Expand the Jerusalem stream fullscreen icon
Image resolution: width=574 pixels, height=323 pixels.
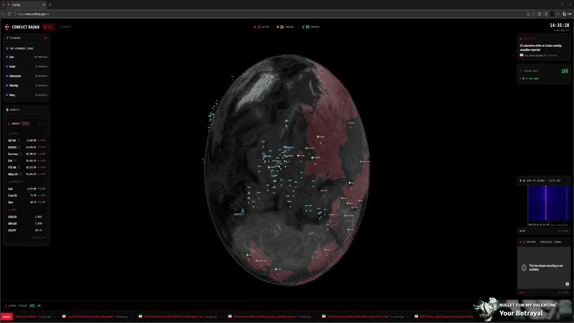567,284
